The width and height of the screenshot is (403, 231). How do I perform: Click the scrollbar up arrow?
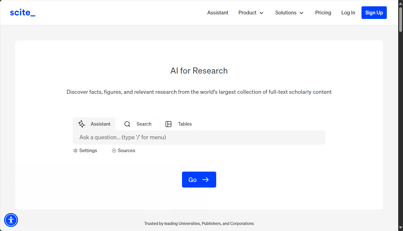[x=400, y=3]
